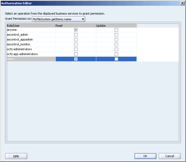Enable Read for ascontrol_appadmin
This screenshot has width=186, height=162.
tap(76, 40)
